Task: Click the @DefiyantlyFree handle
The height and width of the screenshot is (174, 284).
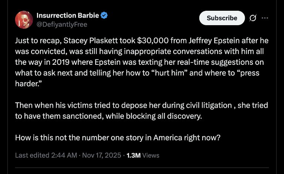Action: pos(62,24)
